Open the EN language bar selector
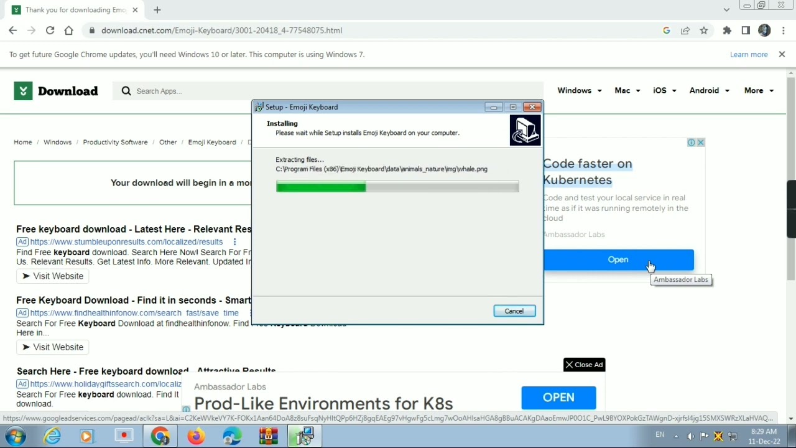 coord(660,435)
